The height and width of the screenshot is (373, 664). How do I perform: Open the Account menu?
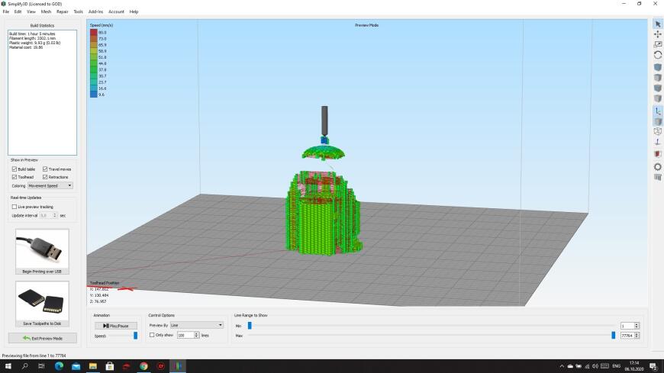coord(117,12)
